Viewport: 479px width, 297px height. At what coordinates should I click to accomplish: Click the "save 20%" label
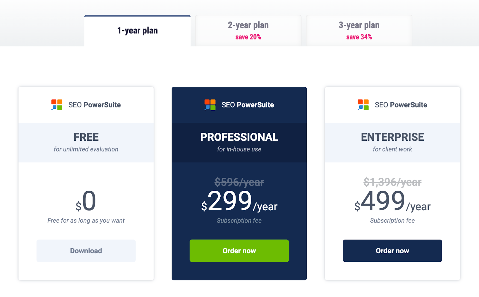click(x=248, y=37)
